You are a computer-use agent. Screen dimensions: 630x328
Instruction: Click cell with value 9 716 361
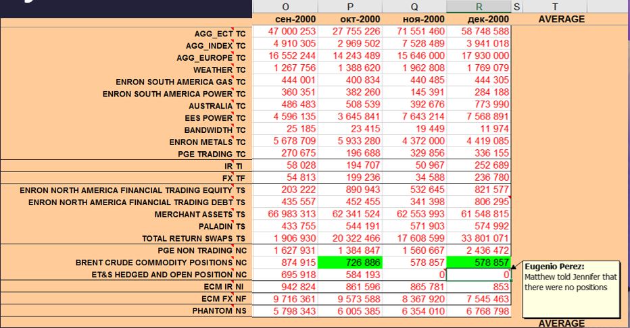(x=285, y=299)
